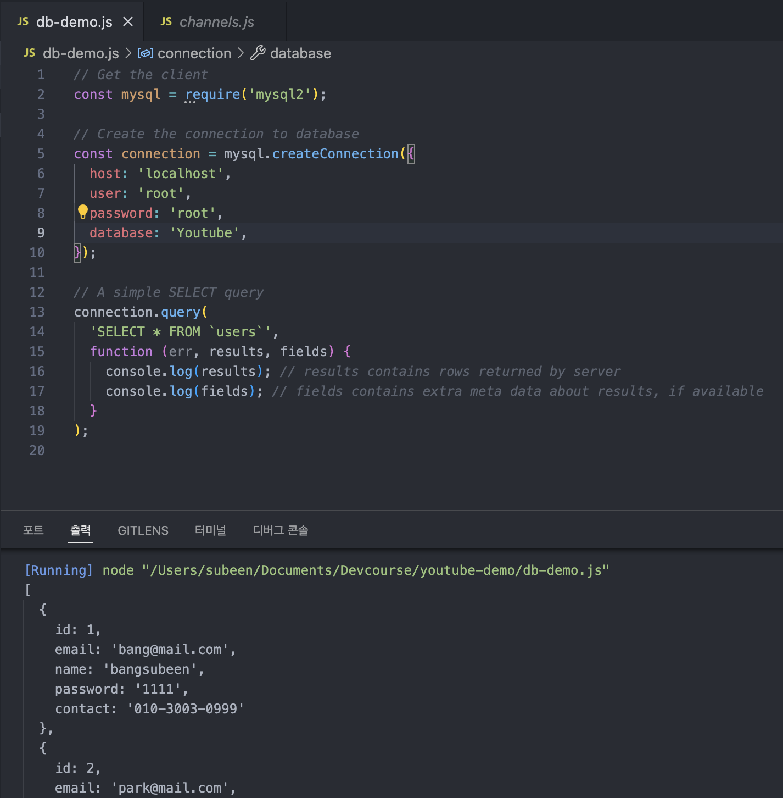Open the 디버그 콘솔 debug console tab
783x798 pixels.
tap(280, 530)
